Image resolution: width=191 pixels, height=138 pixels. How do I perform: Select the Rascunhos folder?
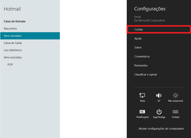10,29
